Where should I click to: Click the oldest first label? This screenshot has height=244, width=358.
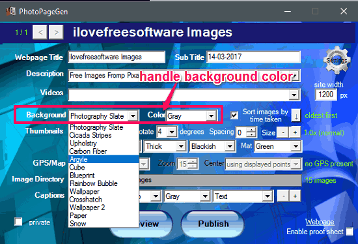(321, 115)
